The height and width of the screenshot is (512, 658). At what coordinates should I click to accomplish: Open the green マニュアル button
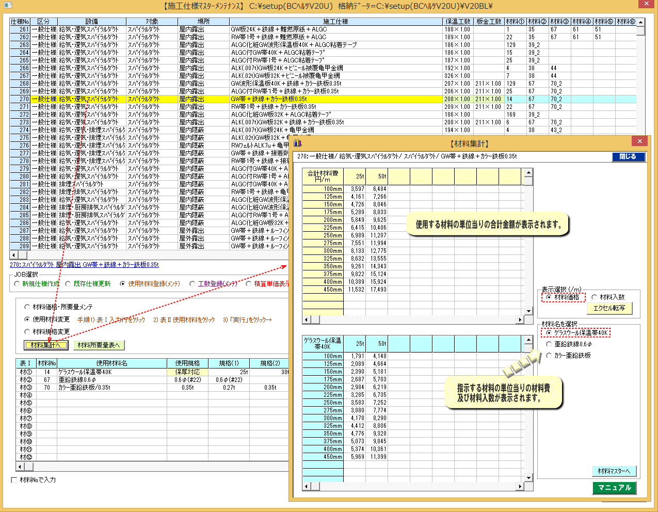[x=614, y=488]
